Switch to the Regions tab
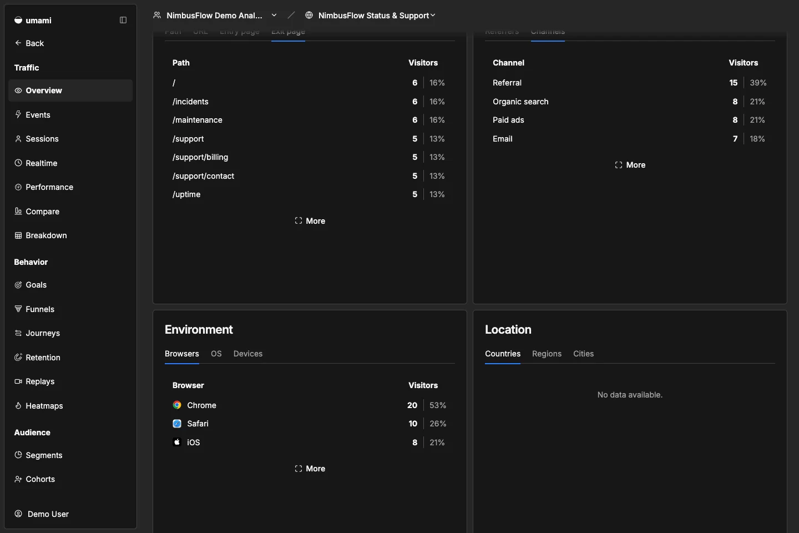Viewport: 799px width, 533px height. [547, 354]
